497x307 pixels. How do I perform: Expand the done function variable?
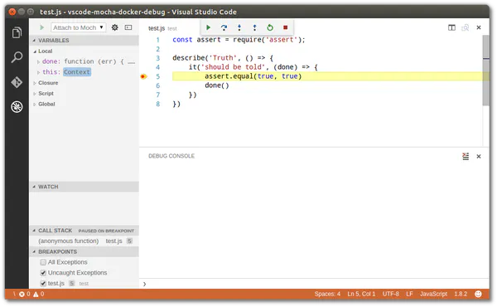coord(38,61)
